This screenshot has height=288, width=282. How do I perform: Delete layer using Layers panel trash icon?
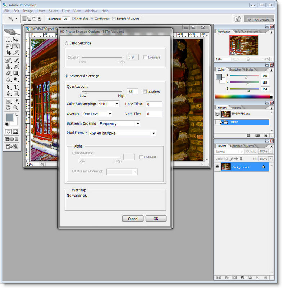point(266,278)
